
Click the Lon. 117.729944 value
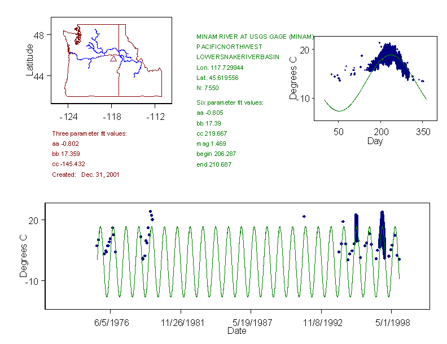click(x=217, y=67)
